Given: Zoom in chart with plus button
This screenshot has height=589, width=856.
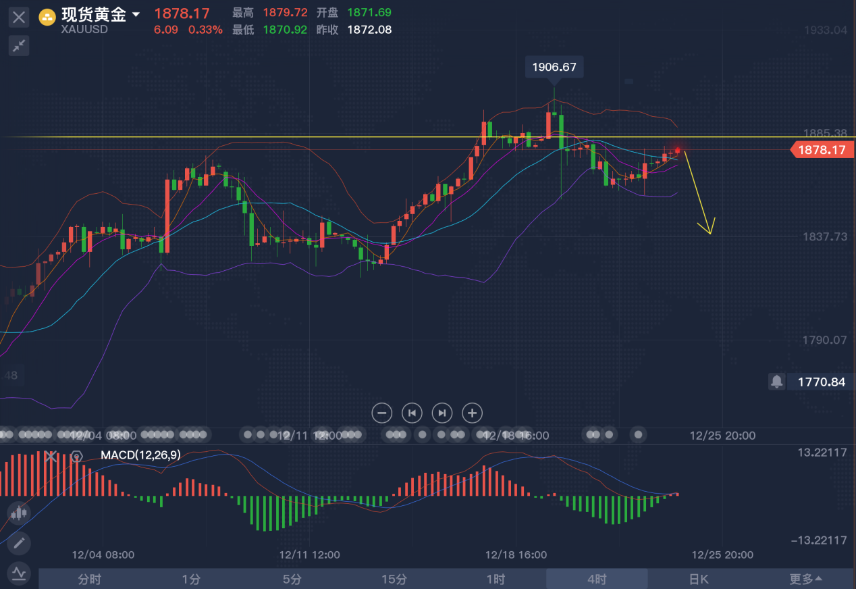Looking at the screenshot, I should click(x=472, y=413).
